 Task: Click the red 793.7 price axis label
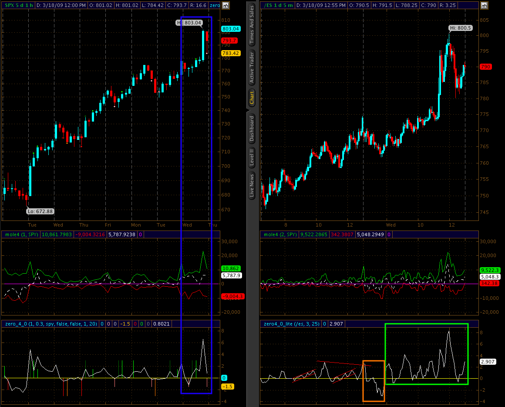coord(229,41)
